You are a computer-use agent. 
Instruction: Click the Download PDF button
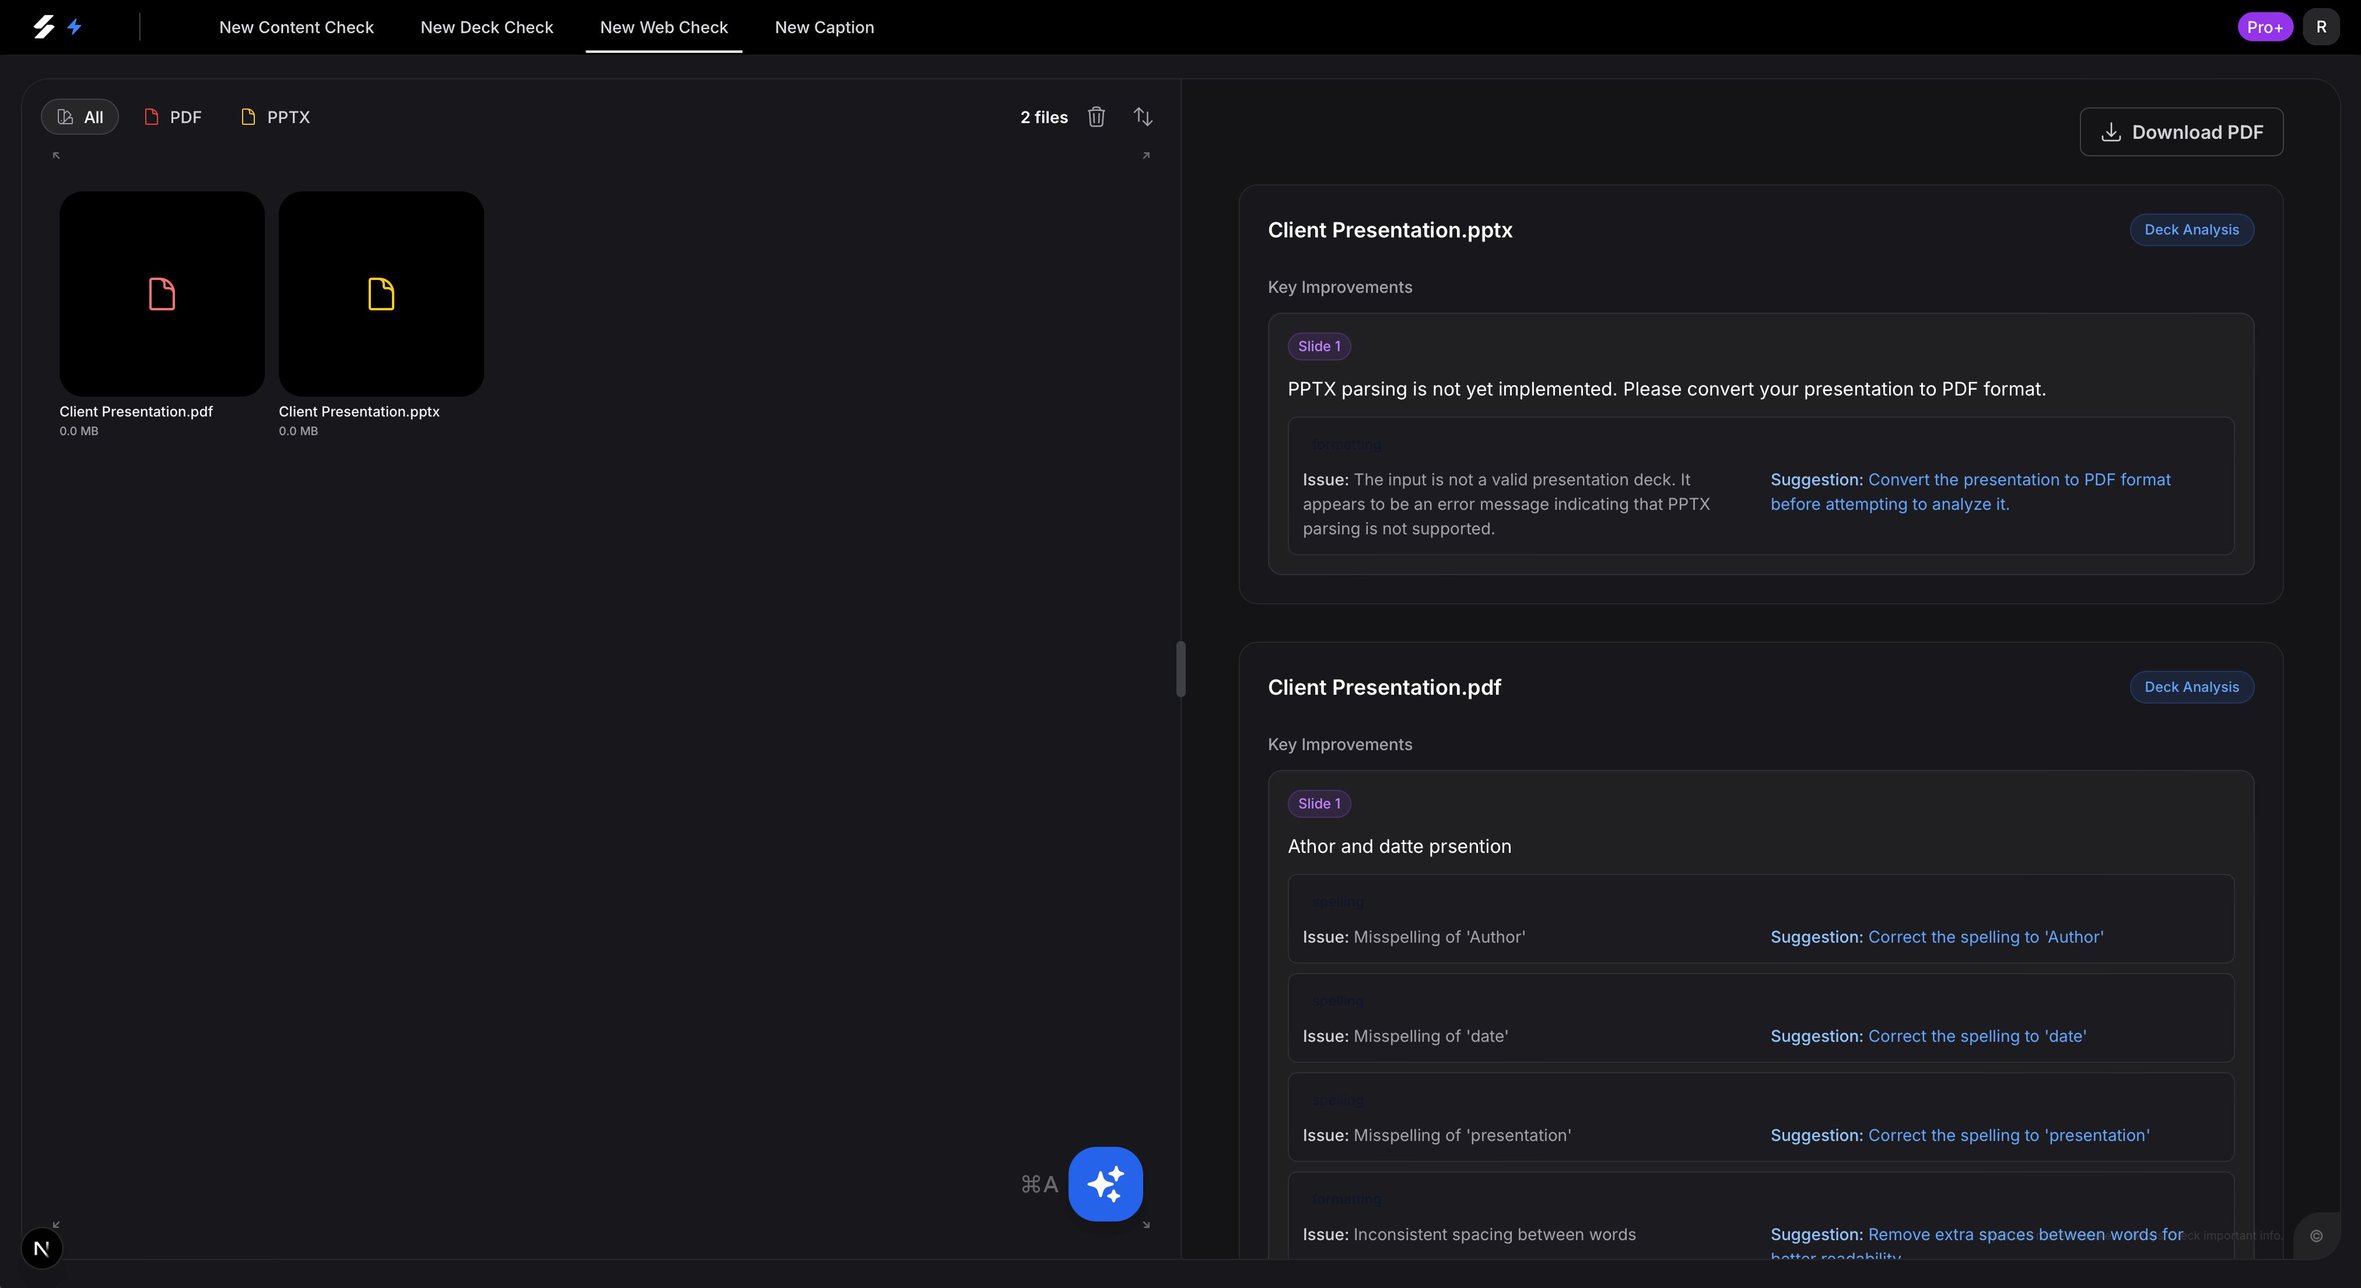point(2180,131)
